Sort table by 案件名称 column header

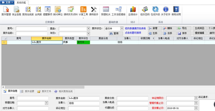47,38
